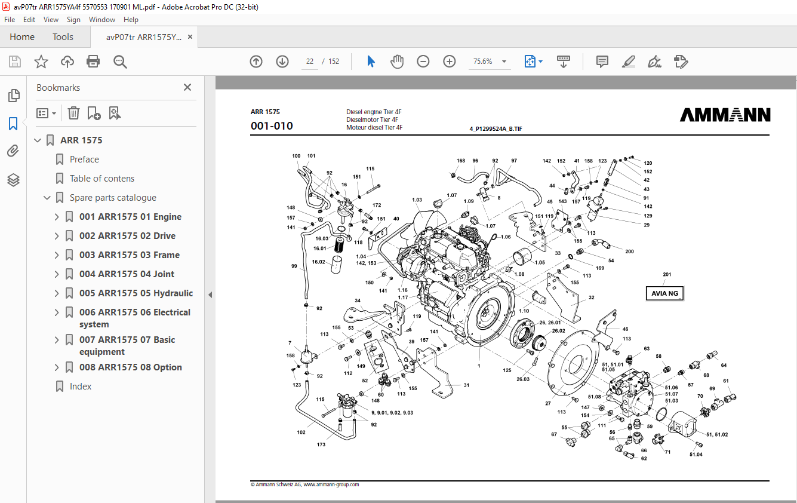
Task: Go to previous page with up arrow
Action: point(256,62)
